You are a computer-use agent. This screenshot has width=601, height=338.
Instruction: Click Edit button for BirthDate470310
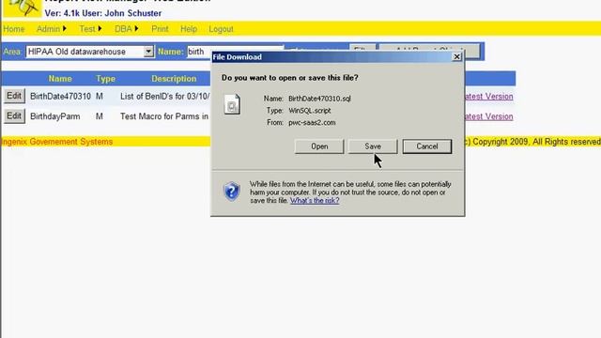click(14, 96)
